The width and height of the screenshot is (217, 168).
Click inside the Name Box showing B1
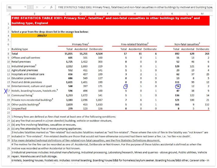pos(16,7)
